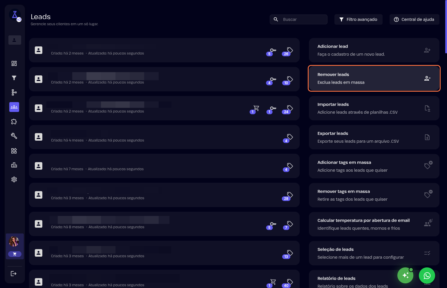The image size is (447, 288).
Task: Select Exportar leads to CSV option
Action: coord(374,137)
